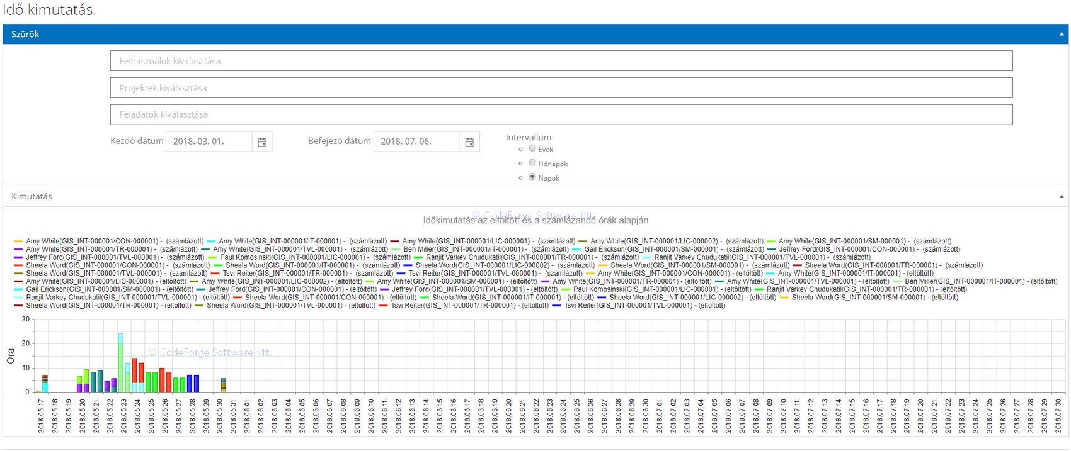The image size is (1071, 451).
Task: Click Amy White CON-000001 számlázott legend marker
Action: coord(18,242)
